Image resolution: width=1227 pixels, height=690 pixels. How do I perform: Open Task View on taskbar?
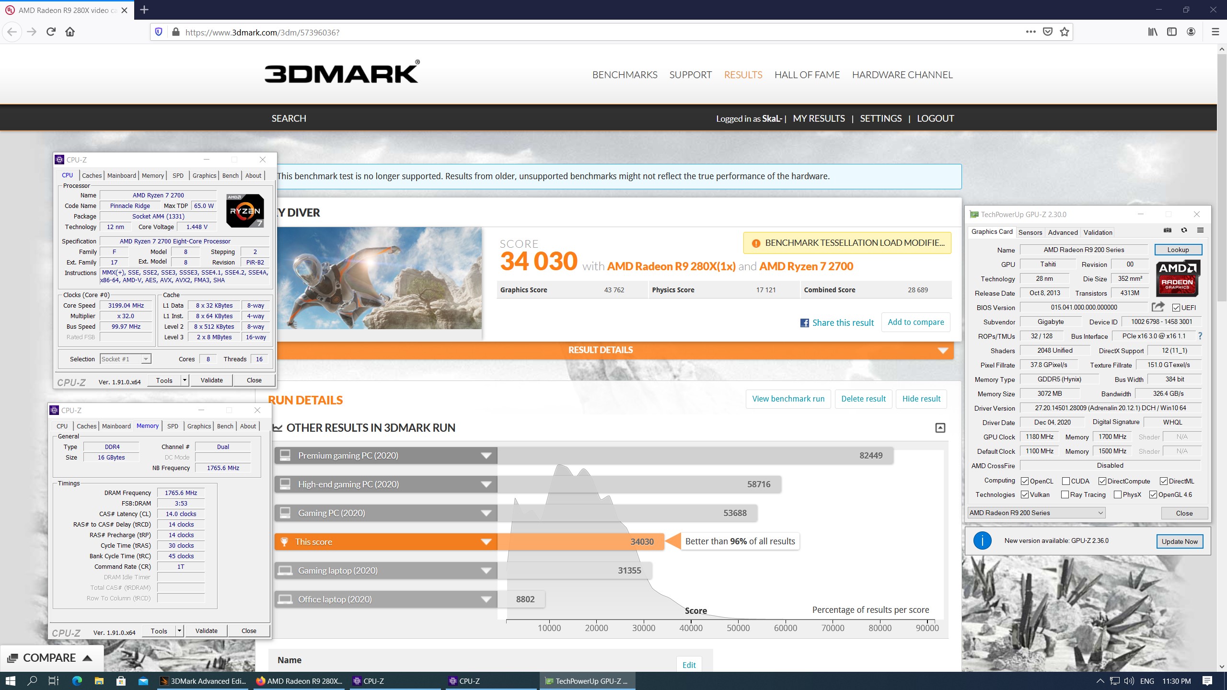54,681
